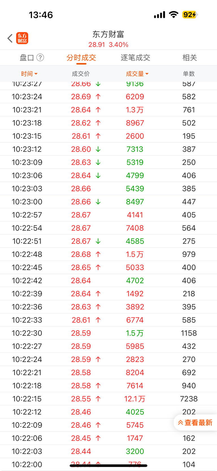Viewport: 217px width, 471px height.
Task: Click the question mark help icon beside 盘口
Action: point(40,58)
